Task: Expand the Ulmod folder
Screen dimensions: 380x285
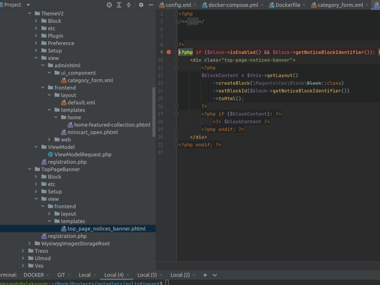Action: [23, 258]
